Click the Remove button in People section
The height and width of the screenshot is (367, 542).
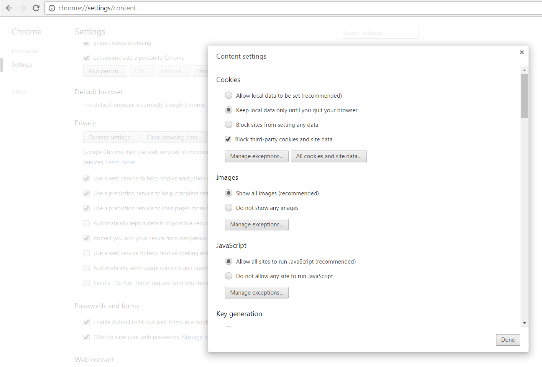click(173, 71)
